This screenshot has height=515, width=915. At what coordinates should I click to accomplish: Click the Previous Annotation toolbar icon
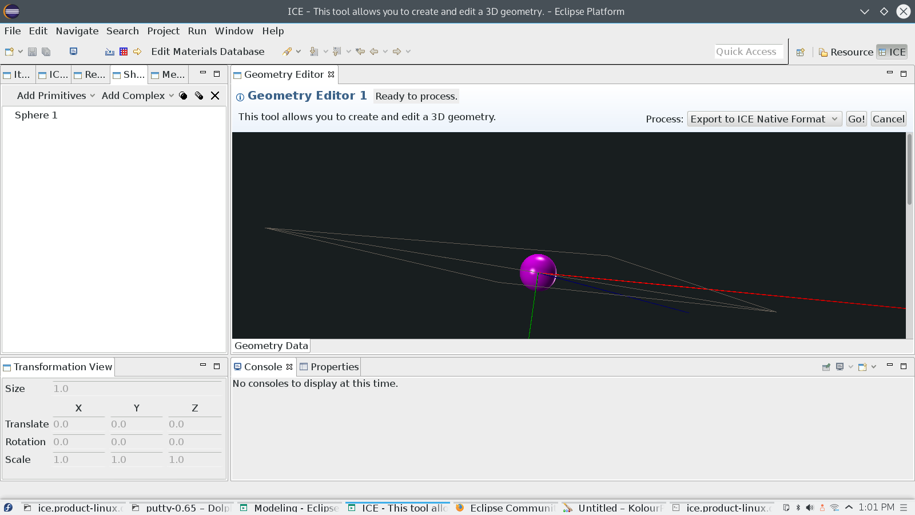(337, 51)
